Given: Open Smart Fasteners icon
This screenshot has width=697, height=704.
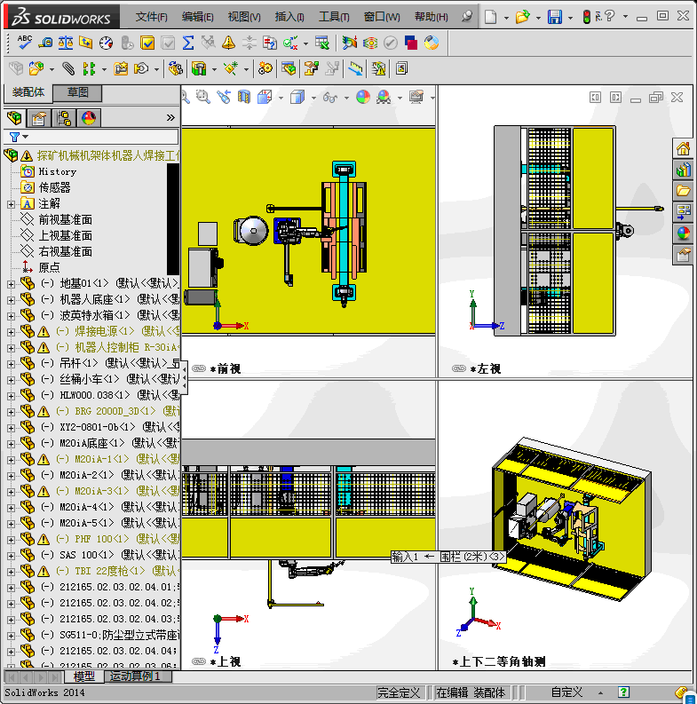Looking at the screenshot, I should pos(121,68).
